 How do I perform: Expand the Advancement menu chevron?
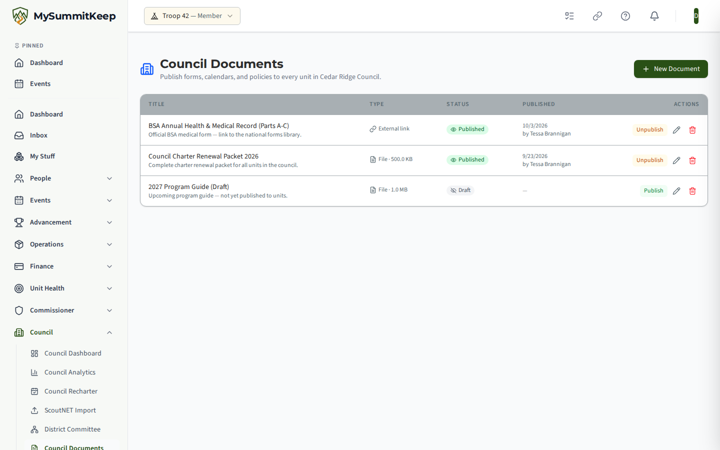tap(109, 222)
